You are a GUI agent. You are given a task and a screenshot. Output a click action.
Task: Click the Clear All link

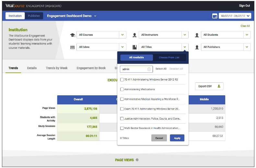coord(245,26)
